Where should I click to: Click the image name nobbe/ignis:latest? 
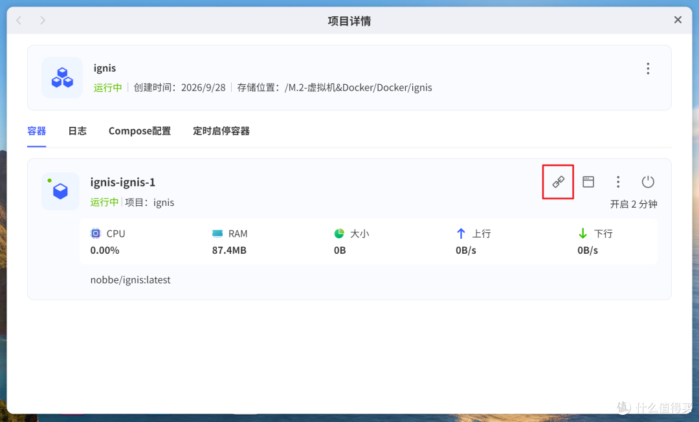coord(131,280)
